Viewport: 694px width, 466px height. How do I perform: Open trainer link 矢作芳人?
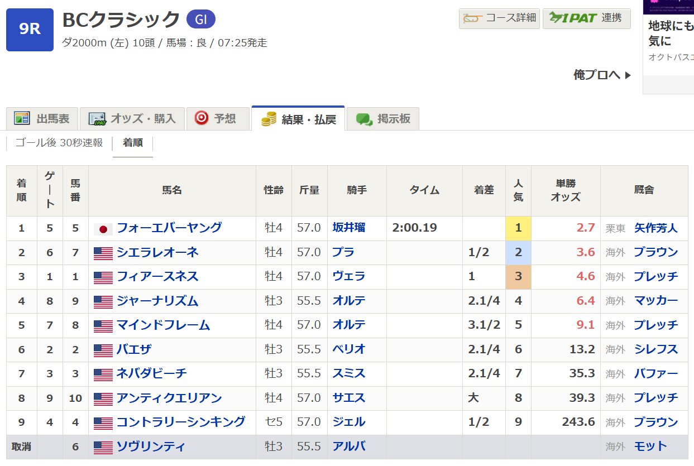655,228
